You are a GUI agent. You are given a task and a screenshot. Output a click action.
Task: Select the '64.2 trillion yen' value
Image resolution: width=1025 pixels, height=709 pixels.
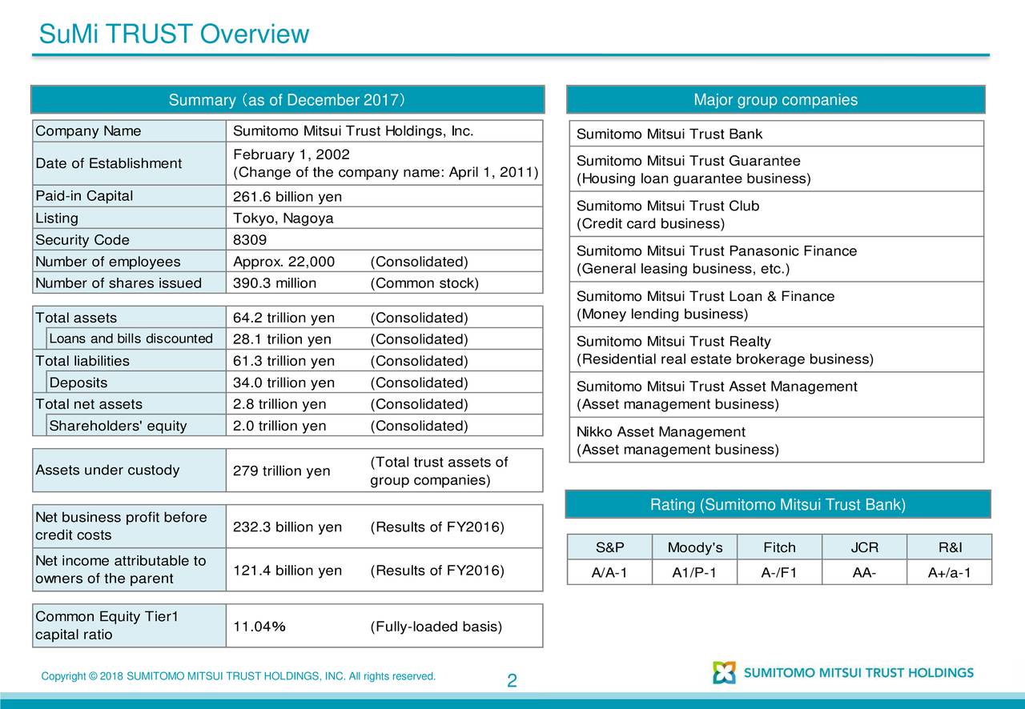(x=283, y=318)
